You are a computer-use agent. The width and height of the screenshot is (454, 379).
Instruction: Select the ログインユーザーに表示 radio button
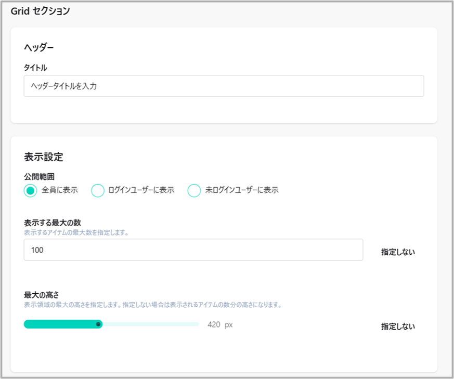tap(98, 190)
